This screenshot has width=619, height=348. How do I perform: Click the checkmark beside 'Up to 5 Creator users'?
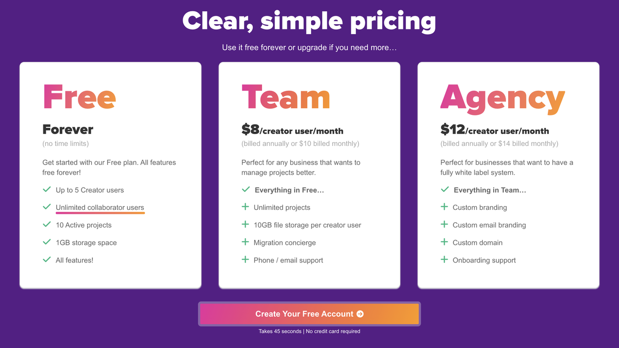click(46, 190)
